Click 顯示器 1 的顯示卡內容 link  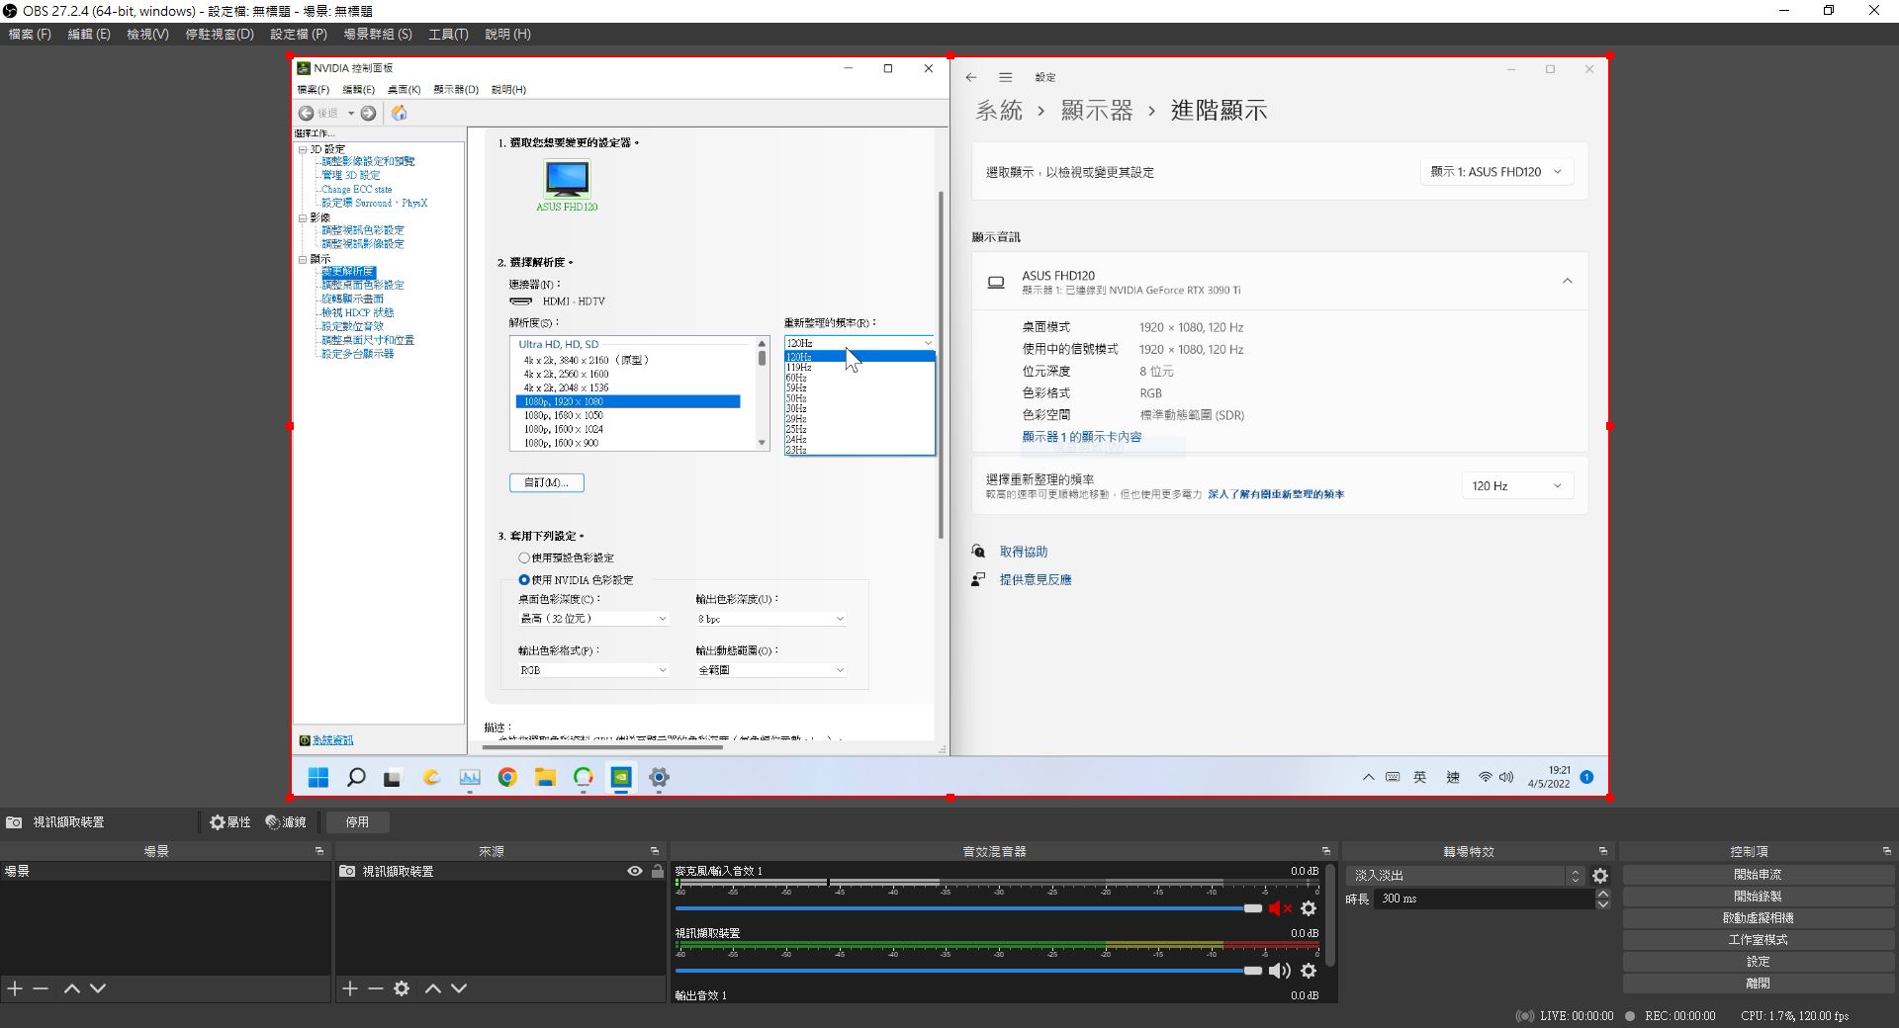(x=1081, y=437)
